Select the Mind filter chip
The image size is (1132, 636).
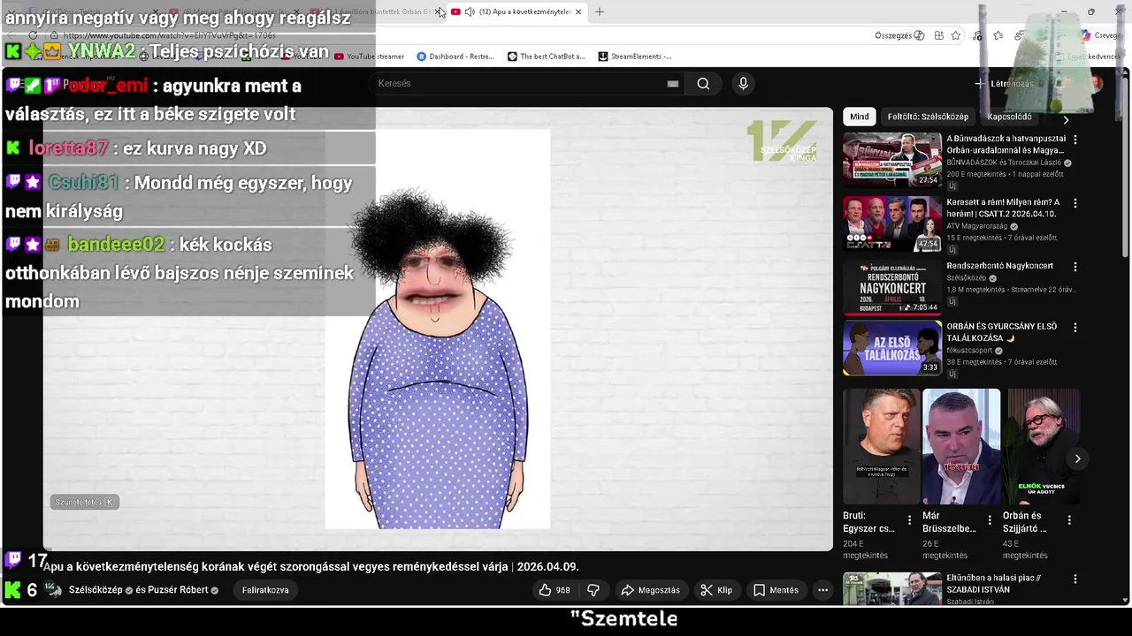pos(860,117)
